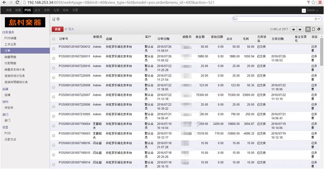Click the Admin user avatar

click(x=304, y=11)
